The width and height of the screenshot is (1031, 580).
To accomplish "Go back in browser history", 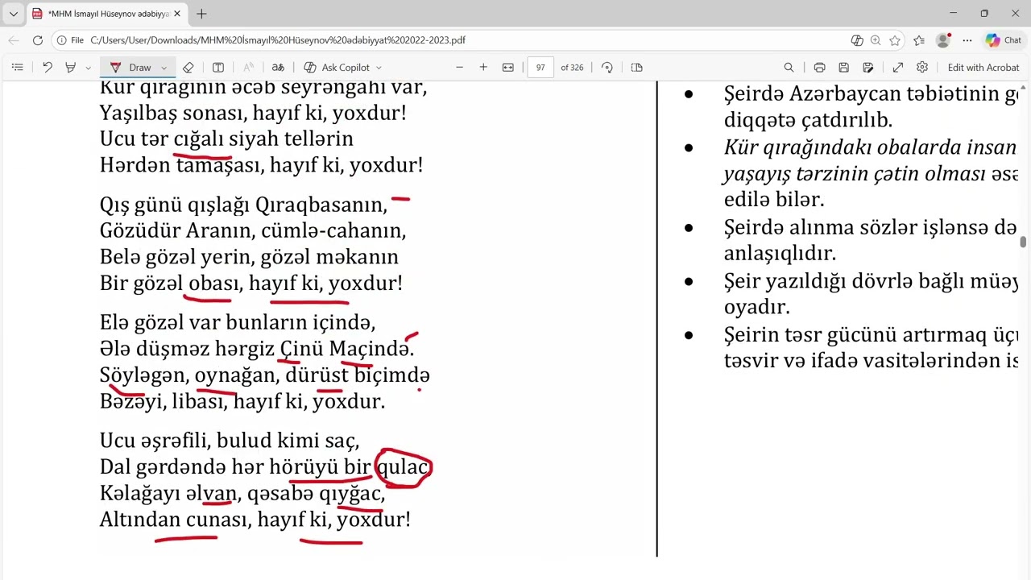I will pos(14,40).
